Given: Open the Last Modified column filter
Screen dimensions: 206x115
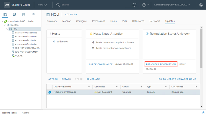Looking at the screenshot, I should pos(196,87).
